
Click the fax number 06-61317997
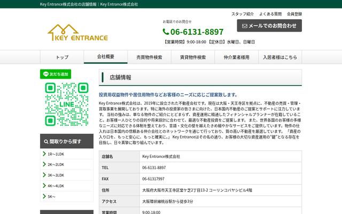click(x=153, y=179)
